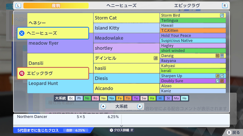Click the Ec lineage color swatch
Image resolution: width=243 pixels, height=136 pixels.
[71, 98]
